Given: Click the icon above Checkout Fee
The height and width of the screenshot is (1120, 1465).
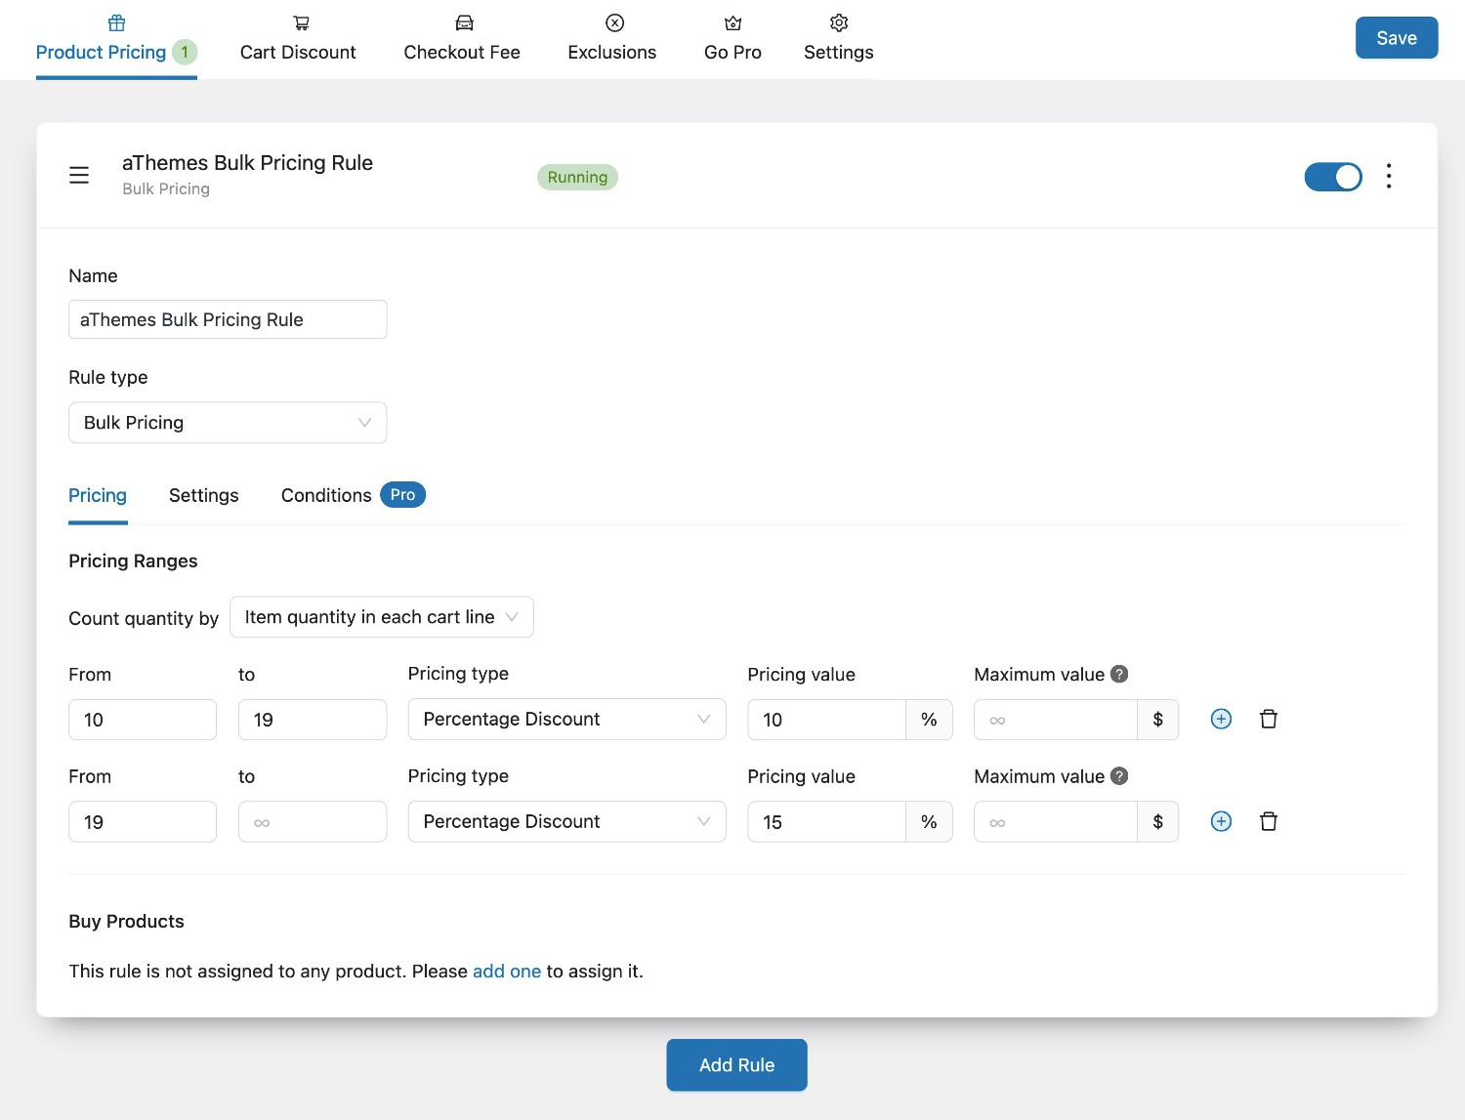Looking at the screenshot, I should [464, 22].
